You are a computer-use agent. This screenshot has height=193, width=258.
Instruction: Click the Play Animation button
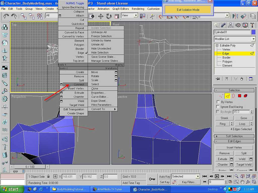click(217, 176)
